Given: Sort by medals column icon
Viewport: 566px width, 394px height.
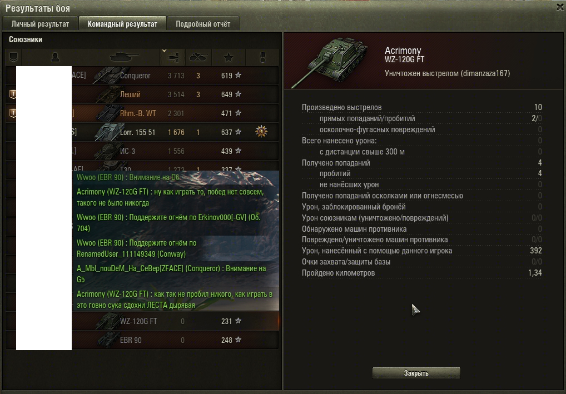Looking at the screenshot, I should click(262, 57).
